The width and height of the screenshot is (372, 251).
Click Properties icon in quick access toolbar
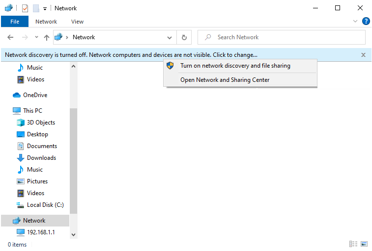coord(25,8)
